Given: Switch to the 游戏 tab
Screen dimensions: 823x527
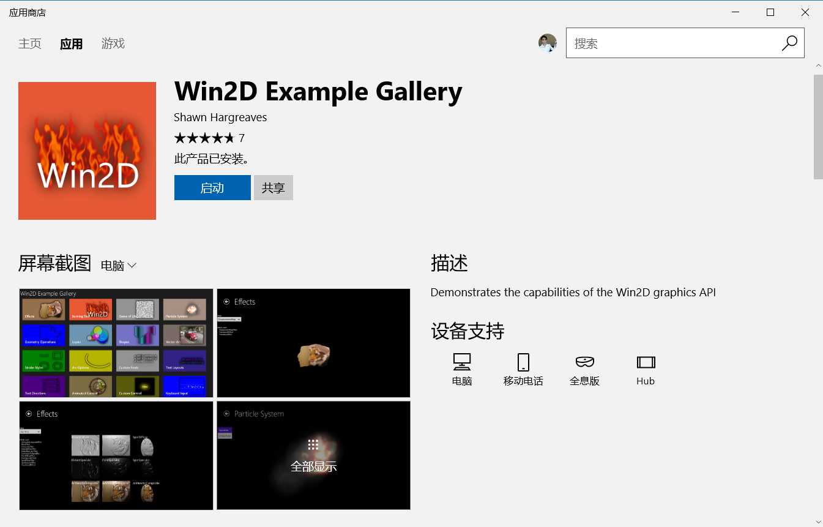Looking at the screenshot, I should pos(113,43).
